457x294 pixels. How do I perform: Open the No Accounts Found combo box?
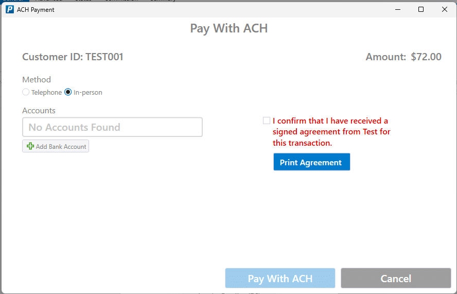[112, 127]
